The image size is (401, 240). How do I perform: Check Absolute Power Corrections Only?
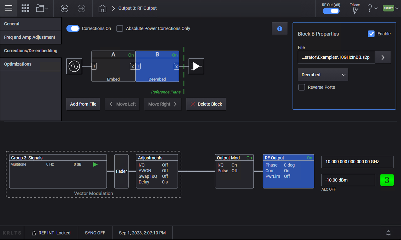120,28
